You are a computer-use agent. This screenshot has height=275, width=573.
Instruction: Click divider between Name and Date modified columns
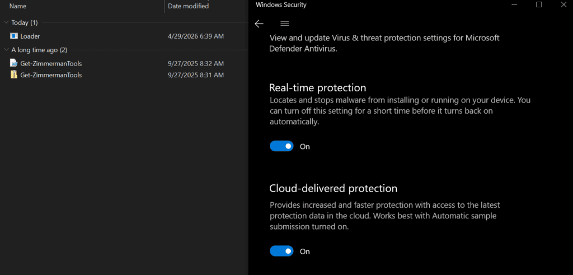(165, 6)
